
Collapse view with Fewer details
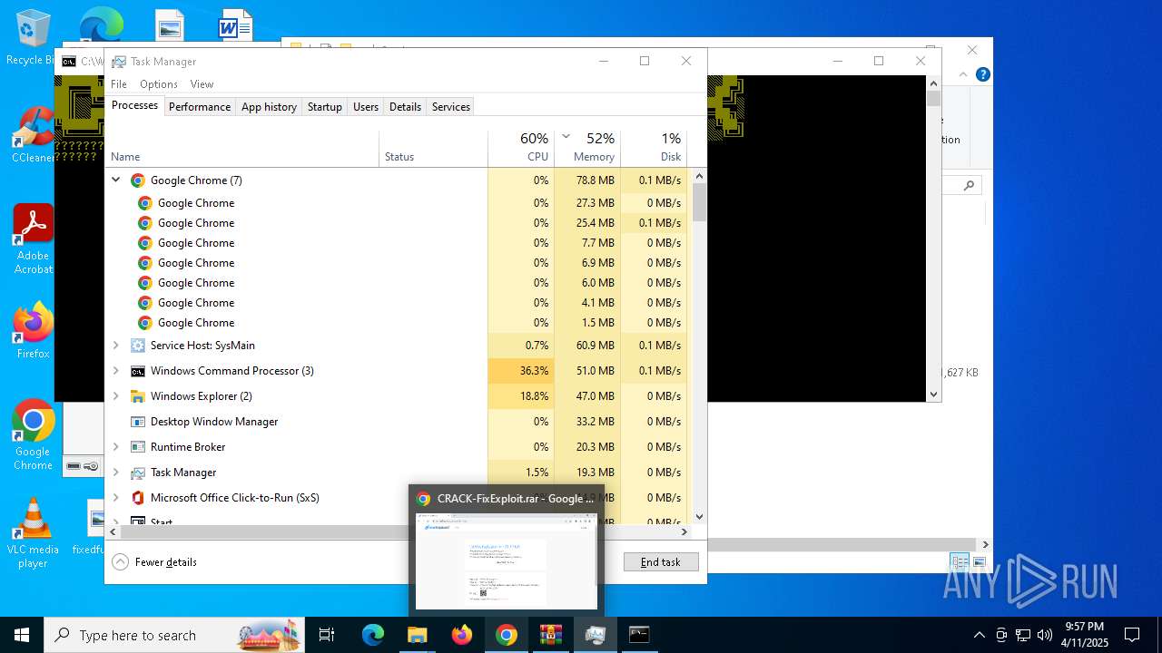coord(155,562)
